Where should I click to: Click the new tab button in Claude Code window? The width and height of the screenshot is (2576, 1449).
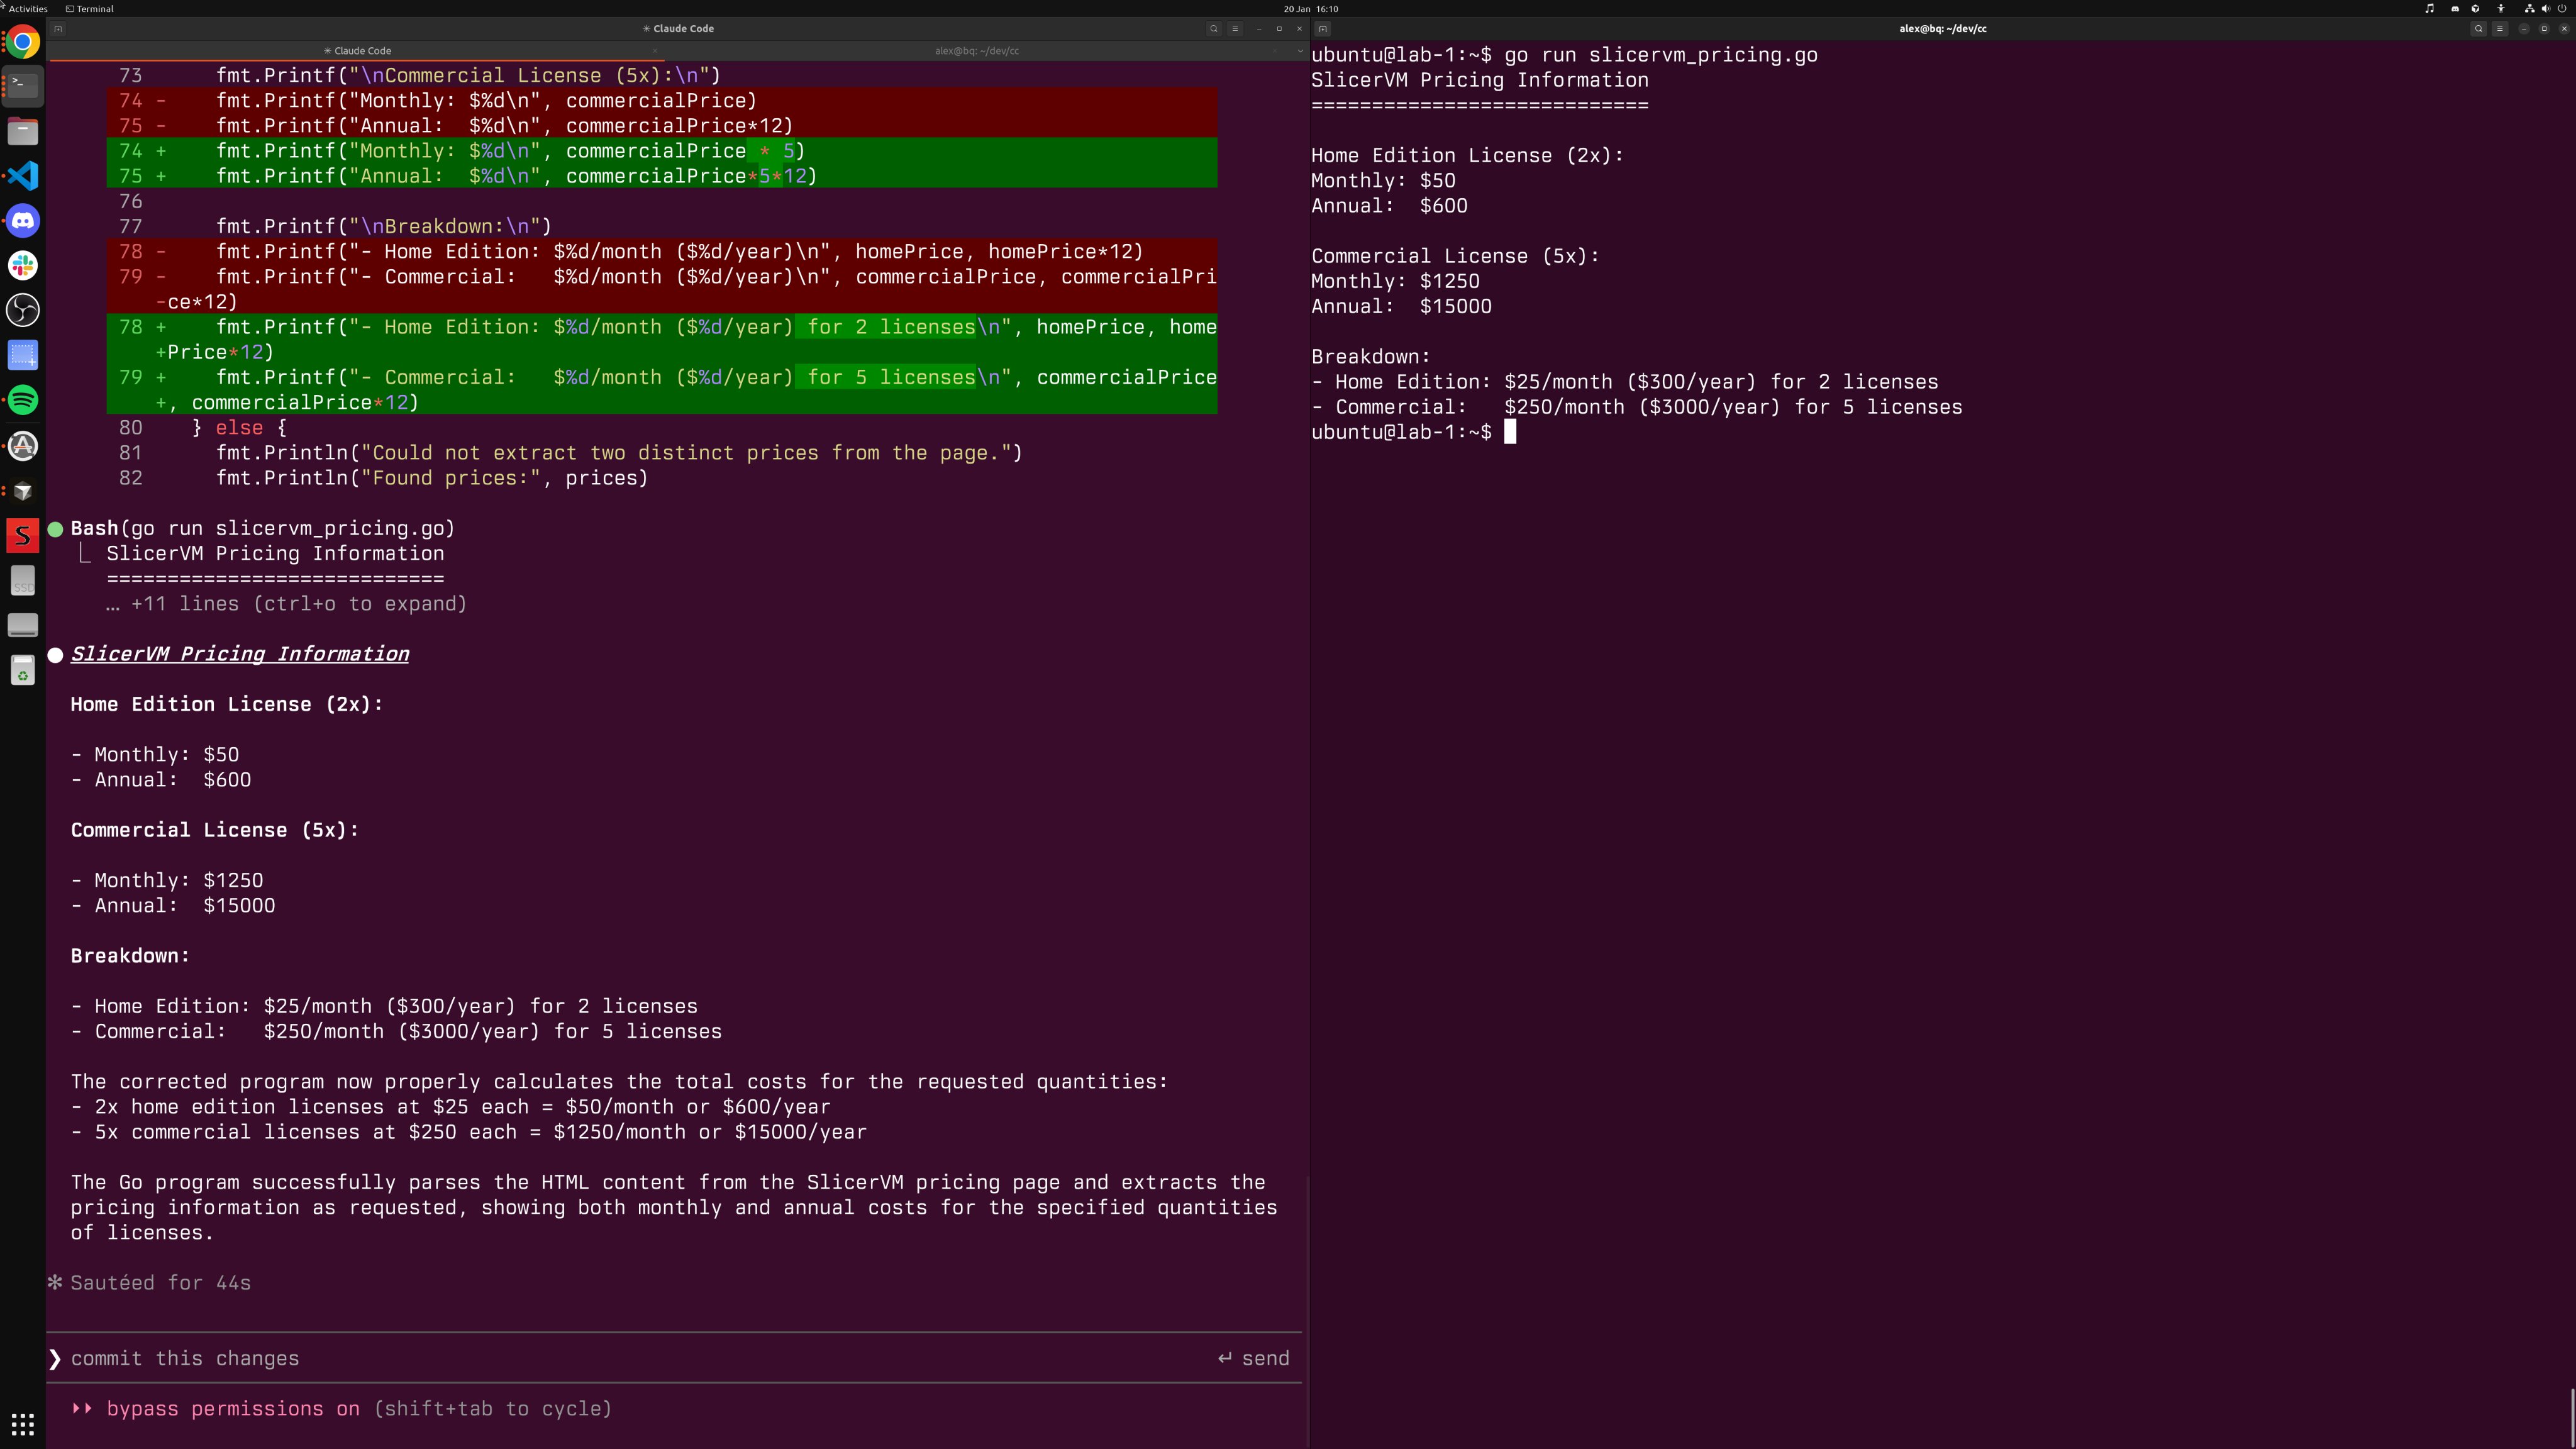tap(58, 28)
